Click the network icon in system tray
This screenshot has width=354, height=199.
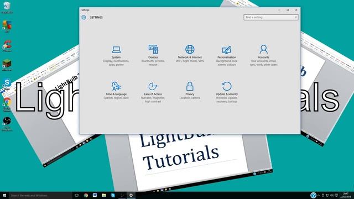pos(327,195)
